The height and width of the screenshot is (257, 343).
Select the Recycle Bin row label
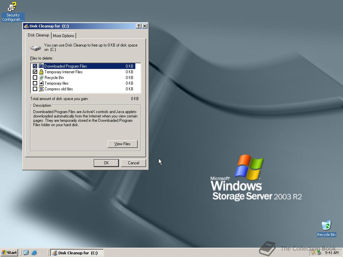click(x=54, y=77)
